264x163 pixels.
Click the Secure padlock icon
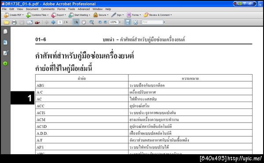pos(95,15)
